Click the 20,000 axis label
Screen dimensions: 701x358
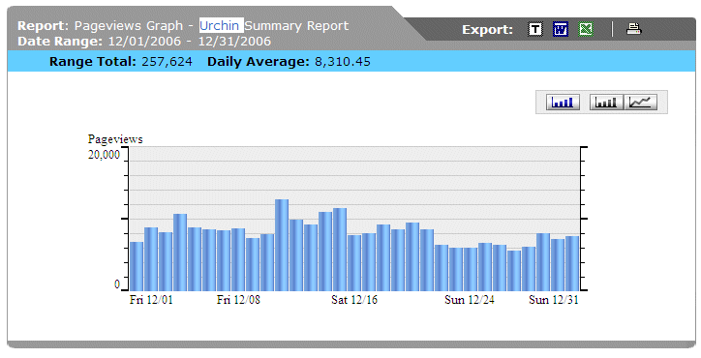coord(105,155)
